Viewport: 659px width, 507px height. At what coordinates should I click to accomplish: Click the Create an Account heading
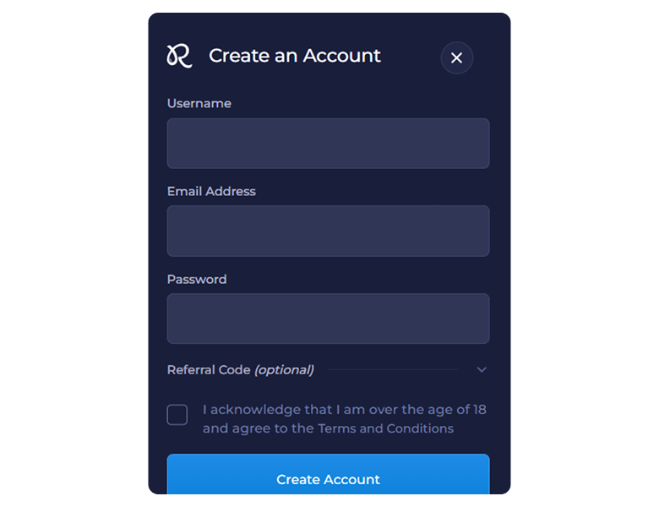coord(295,56)
